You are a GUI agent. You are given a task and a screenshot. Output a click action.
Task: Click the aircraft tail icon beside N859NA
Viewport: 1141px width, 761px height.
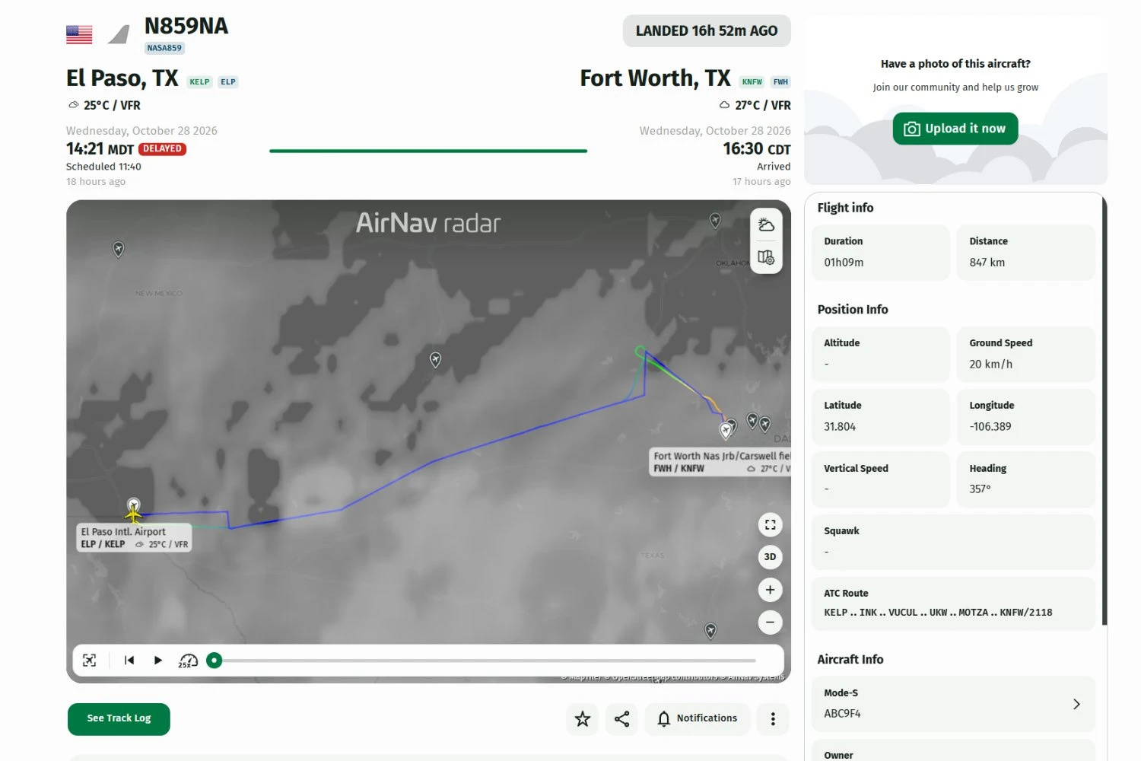(119, 34)
